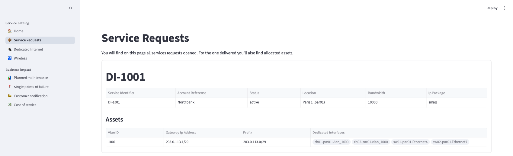The width and height of the screenshot is (513, 156).
Task: Click the Service Requests page title
Action: tap(145, 38)
